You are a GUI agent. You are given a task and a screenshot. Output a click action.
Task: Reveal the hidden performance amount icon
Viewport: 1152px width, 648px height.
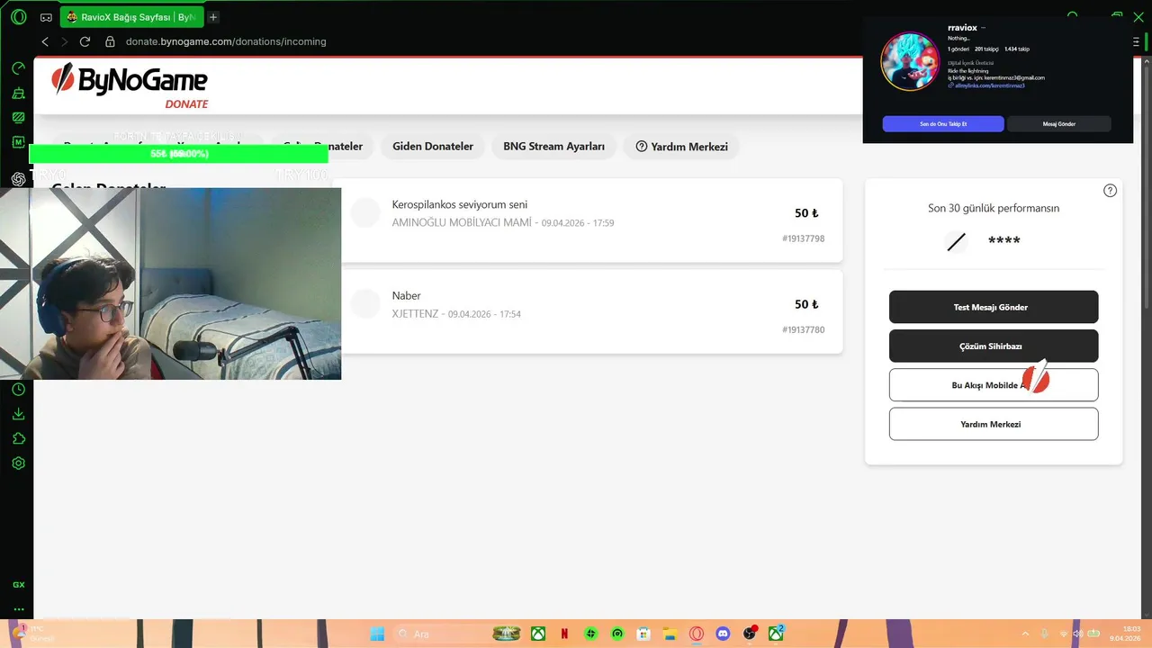(x=956, y=240)
